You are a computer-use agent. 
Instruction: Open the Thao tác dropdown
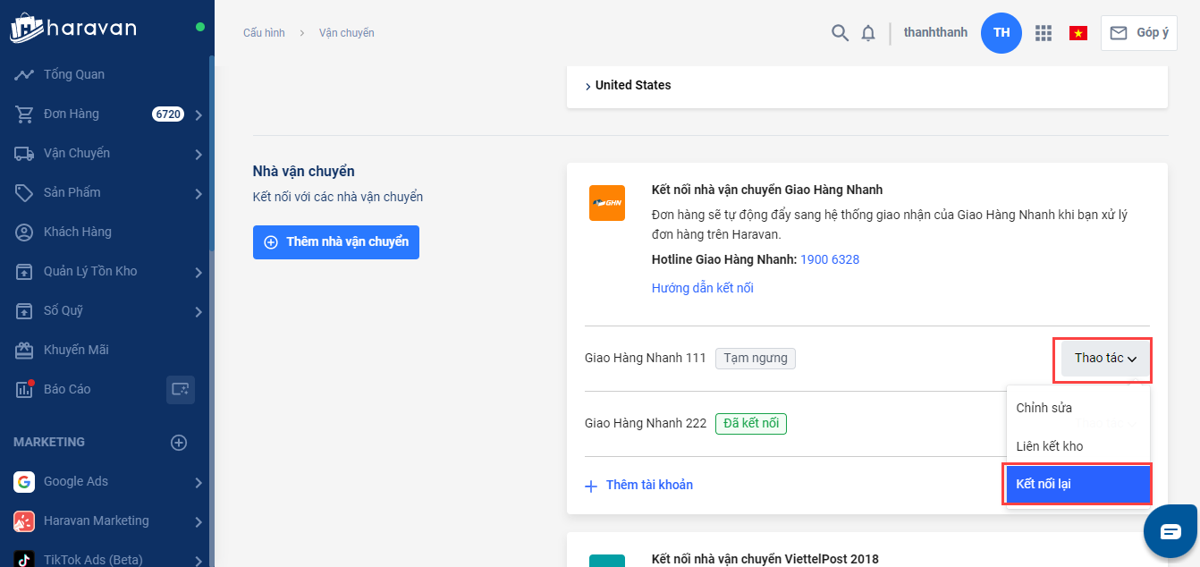coord(1105,359)
